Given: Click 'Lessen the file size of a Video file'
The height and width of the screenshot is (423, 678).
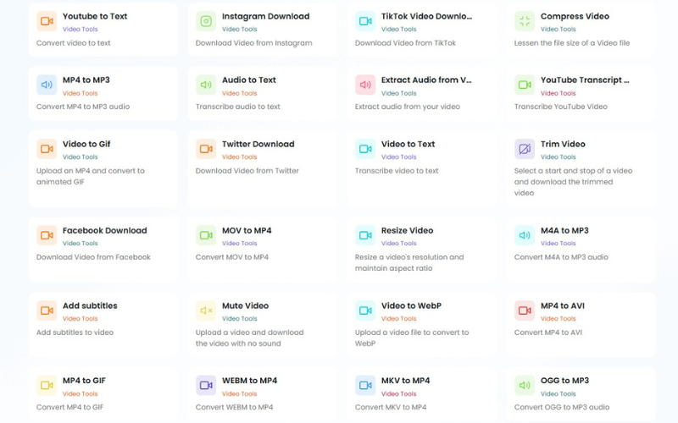Looking at the screenshot, I should [571, 43].
